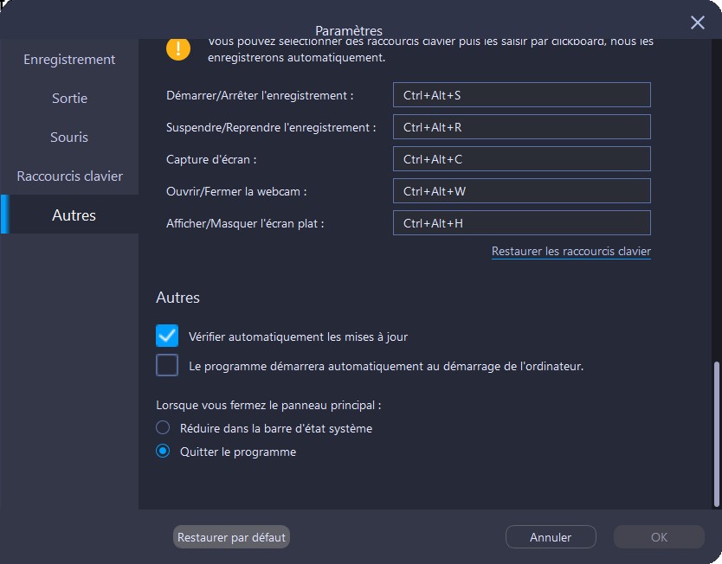The width and height of the screenshot is (722, 564).
Task: Confirm settings with the OK button
Action: pyautogui.click(x=659, y=537)
